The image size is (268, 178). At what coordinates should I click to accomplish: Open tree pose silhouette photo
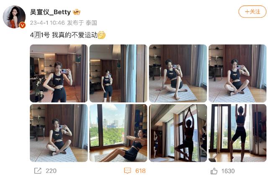178,133
